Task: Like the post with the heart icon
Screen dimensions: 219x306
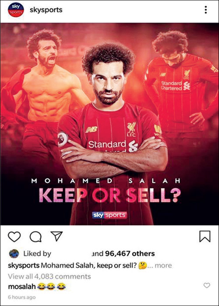Action: click(x=14, y=237)
